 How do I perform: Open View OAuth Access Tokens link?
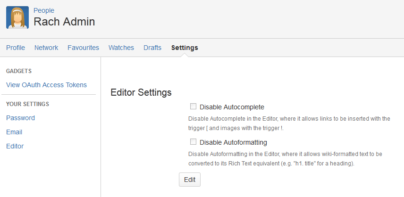[x=46, y=85]
